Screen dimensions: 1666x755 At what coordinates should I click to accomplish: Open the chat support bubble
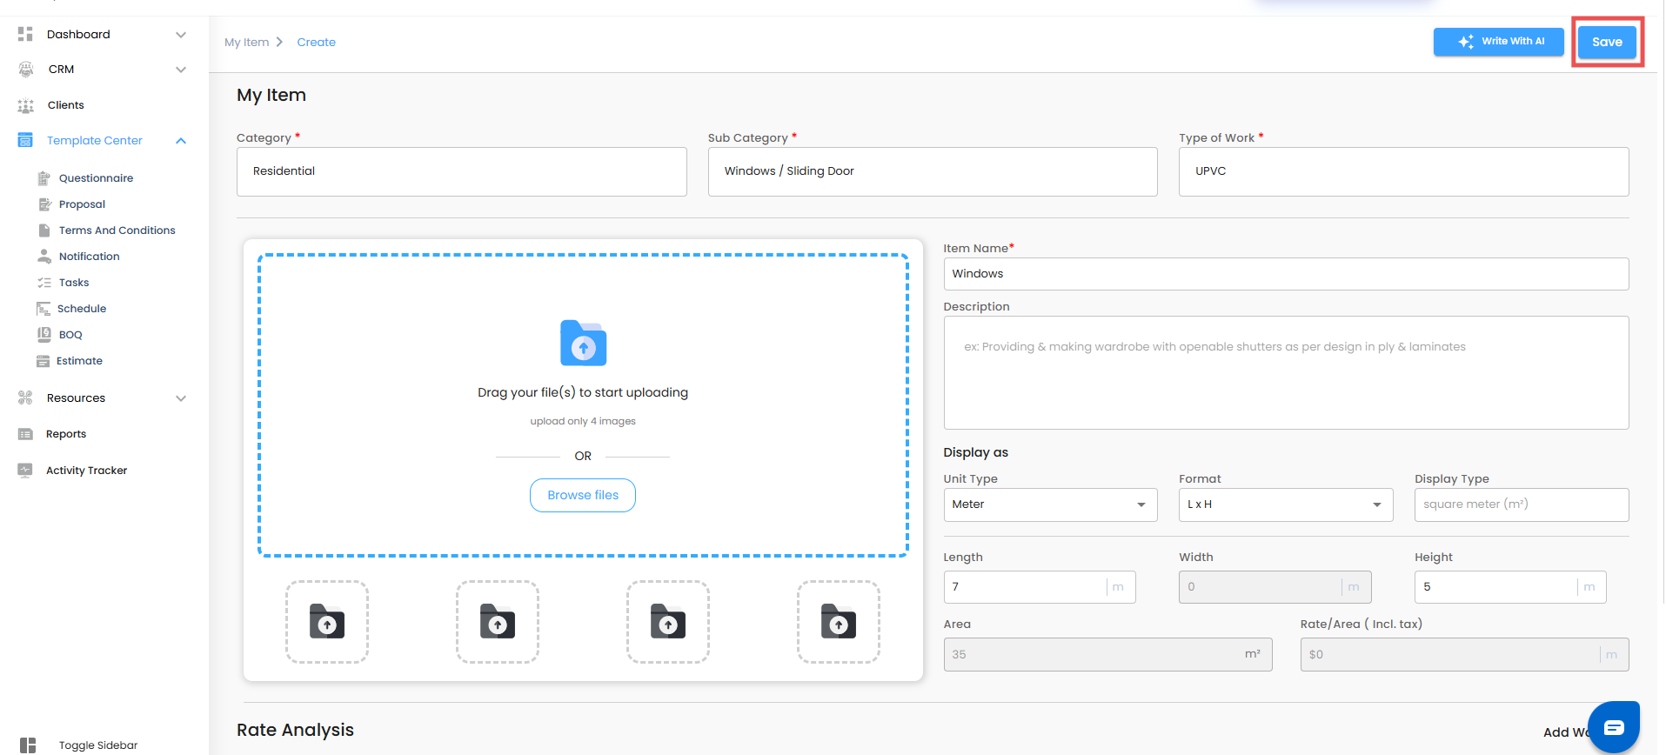click(x=1614, y=727)
